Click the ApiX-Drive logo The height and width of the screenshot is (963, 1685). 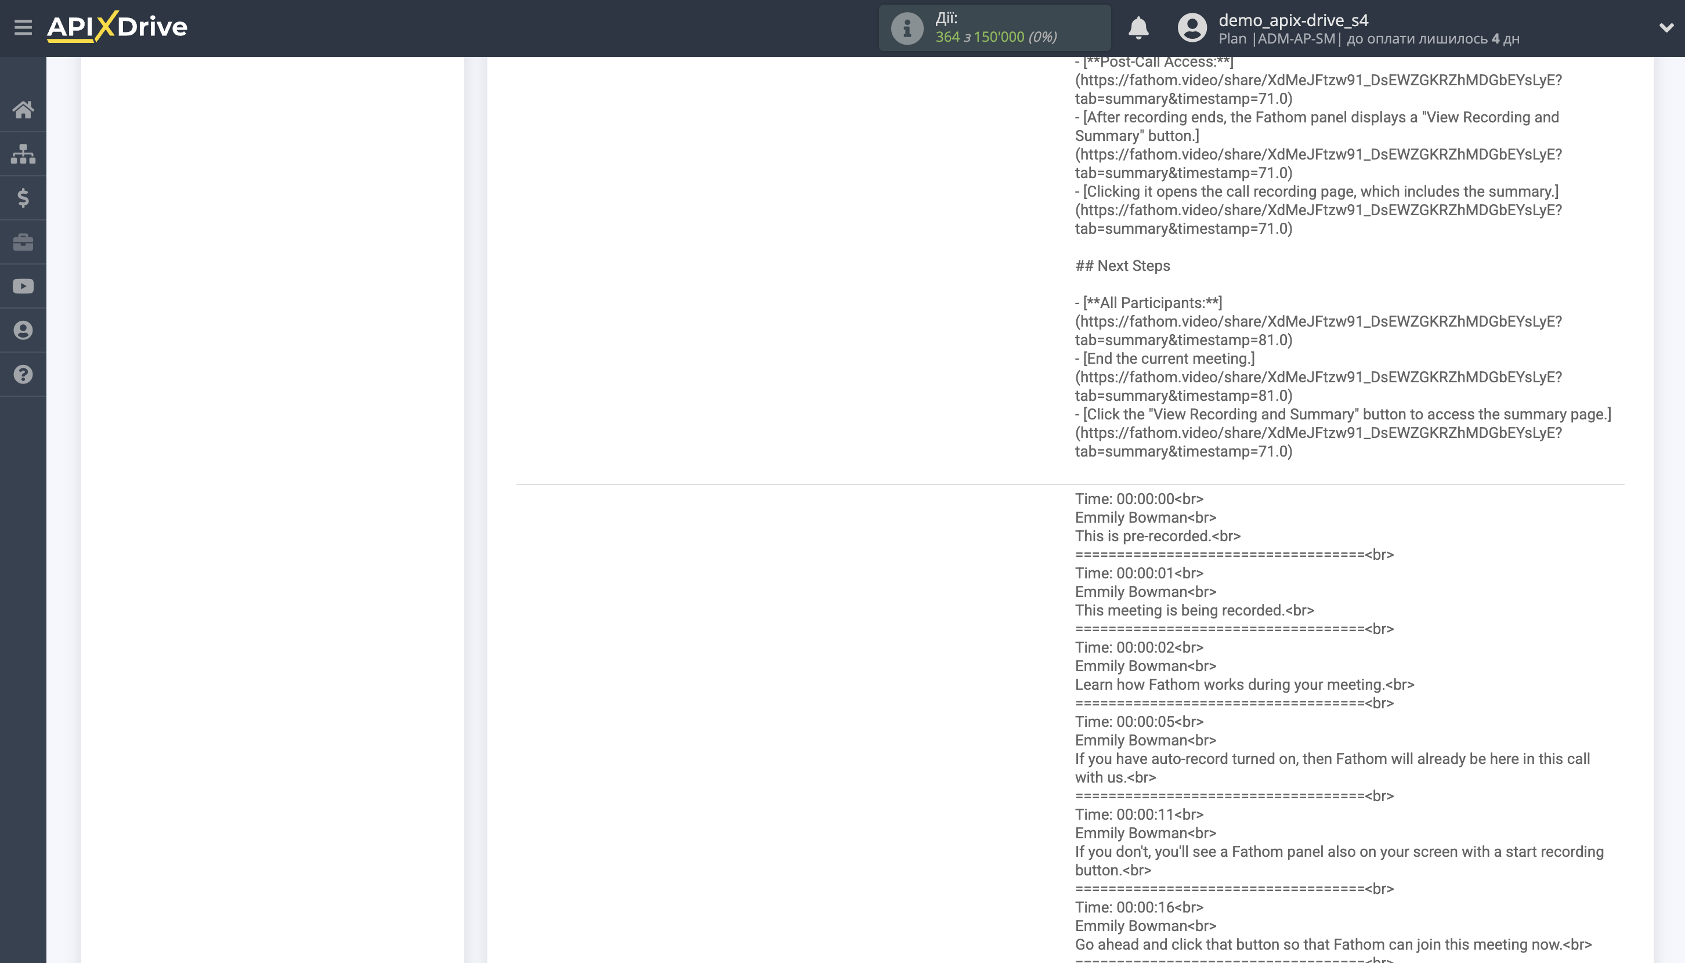click(x=117, y=27)
